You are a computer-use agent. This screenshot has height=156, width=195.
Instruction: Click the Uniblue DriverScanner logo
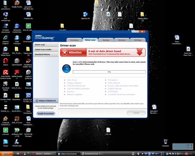(x=45, y=37)
